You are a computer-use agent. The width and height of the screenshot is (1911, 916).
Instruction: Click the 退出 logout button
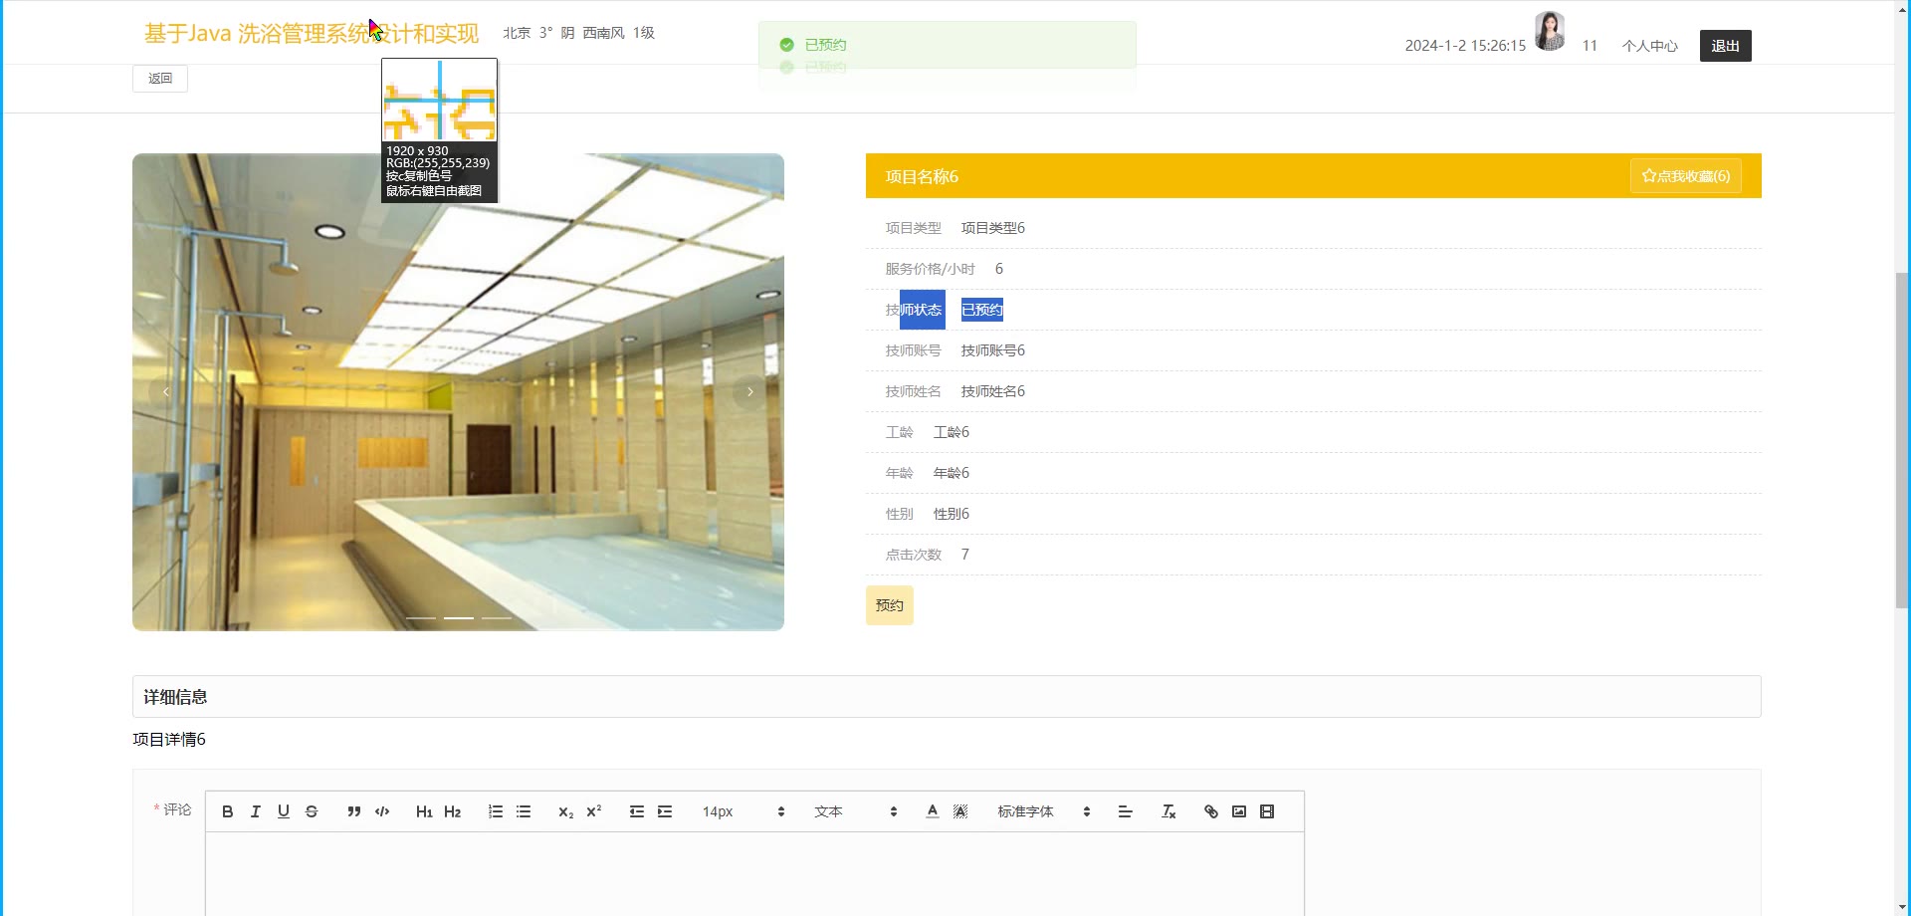click(1725, 46)
